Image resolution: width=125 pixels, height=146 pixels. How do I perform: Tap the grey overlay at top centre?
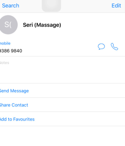tap(51, 6)
